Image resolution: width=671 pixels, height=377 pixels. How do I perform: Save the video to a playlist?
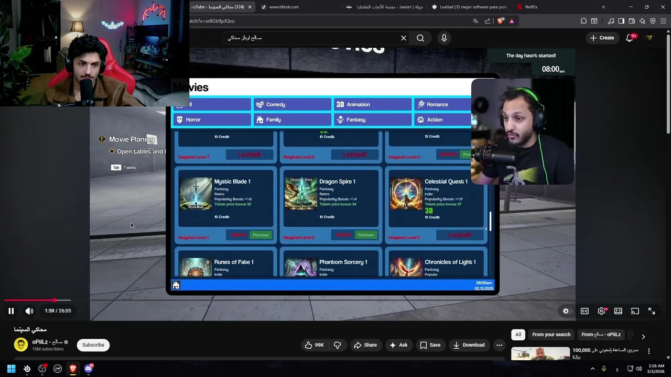click(x=430, y=345)
